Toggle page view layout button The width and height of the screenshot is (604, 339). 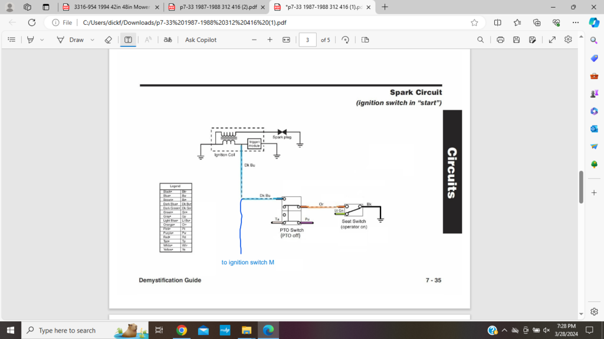point(365,40)
